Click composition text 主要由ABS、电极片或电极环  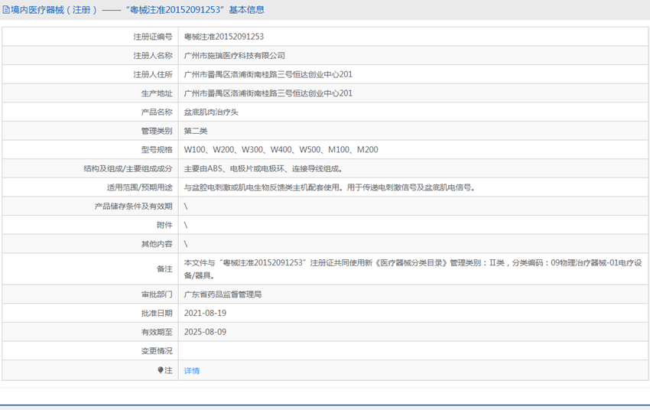point(263,169)
